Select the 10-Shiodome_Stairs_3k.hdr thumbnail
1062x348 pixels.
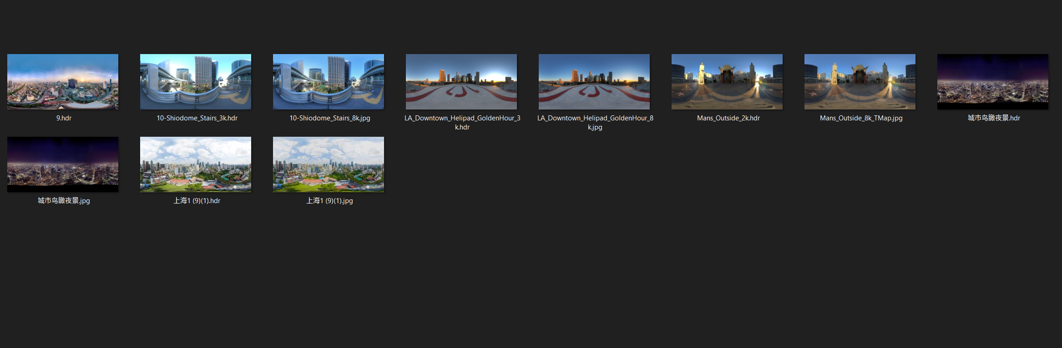196,82
